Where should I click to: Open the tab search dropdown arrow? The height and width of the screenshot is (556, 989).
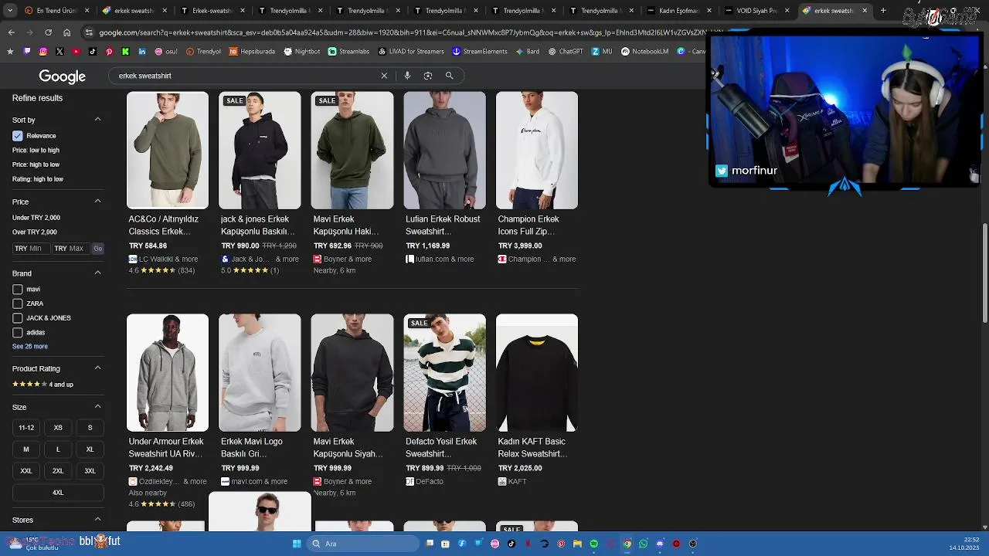(11, 11)
